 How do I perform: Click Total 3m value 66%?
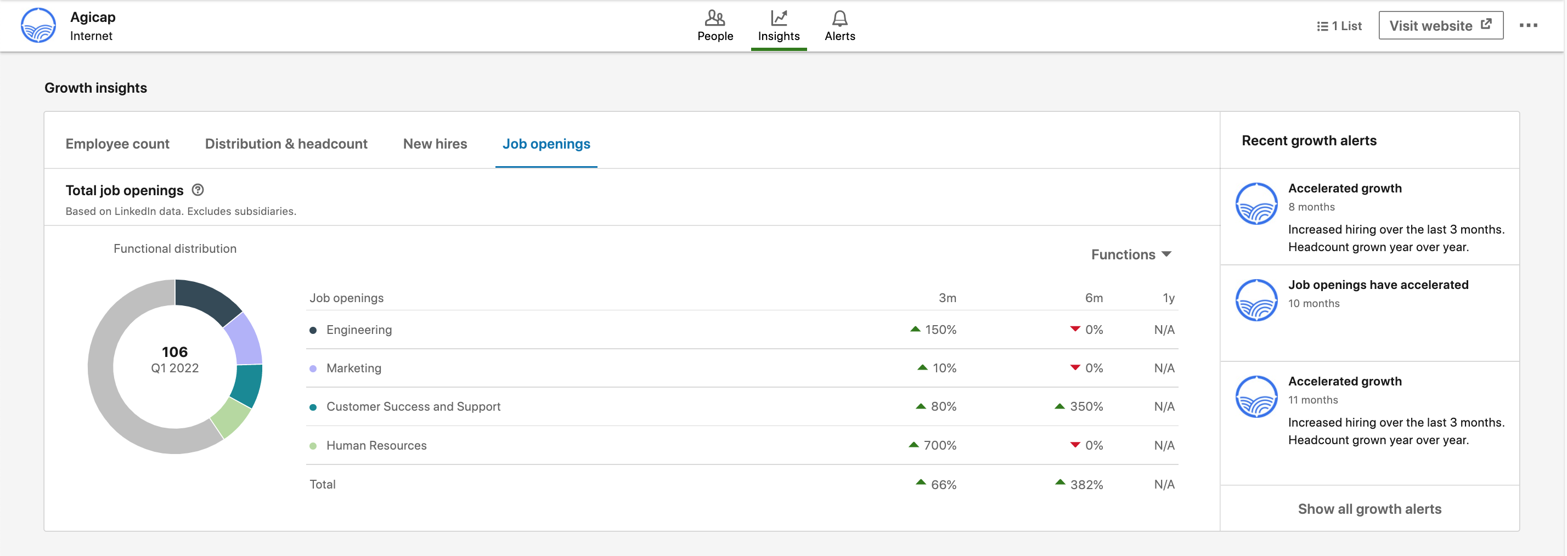944,485
